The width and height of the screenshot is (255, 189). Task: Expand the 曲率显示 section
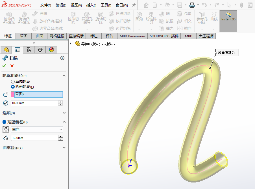coord(64,148)
